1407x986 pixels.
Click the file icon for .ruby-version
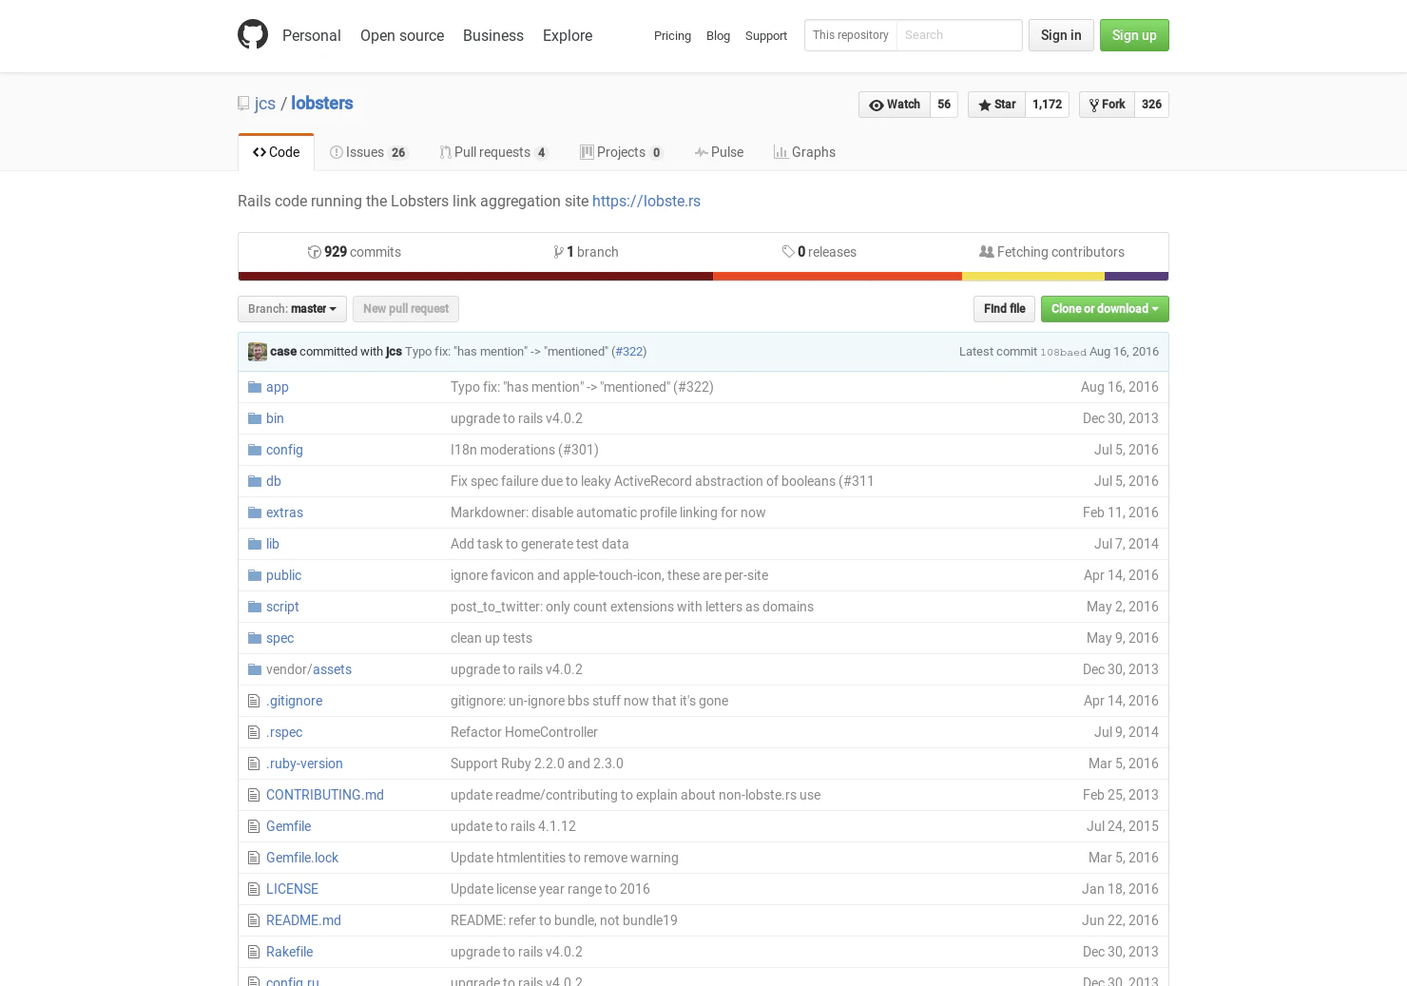(x=254, y=764)
